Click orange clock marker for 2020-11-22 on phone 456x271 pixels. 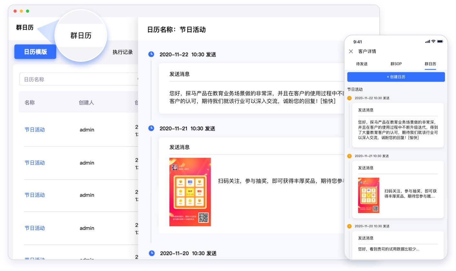click(x=349, y=98)
